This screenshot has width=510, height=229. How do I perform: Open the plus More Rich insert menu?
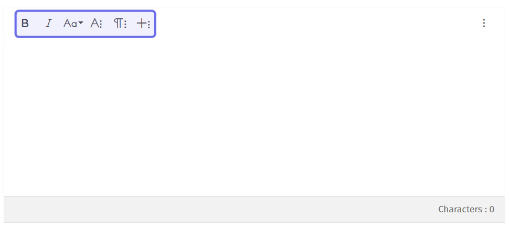coord(143,24)
